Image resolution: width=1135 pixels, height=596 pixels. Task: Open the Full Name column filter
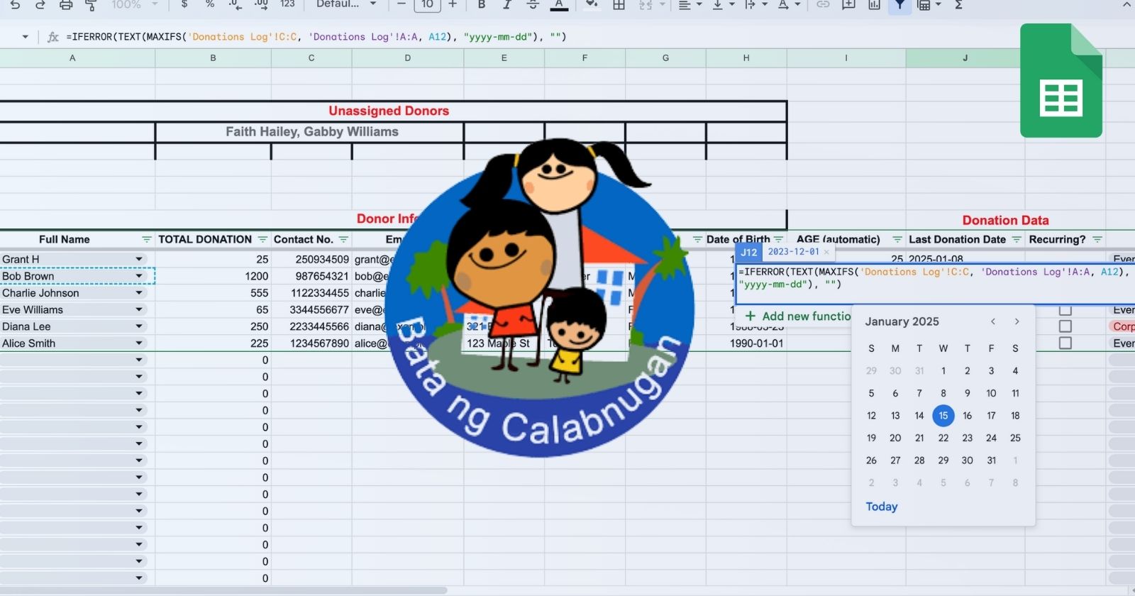(146, 240)
